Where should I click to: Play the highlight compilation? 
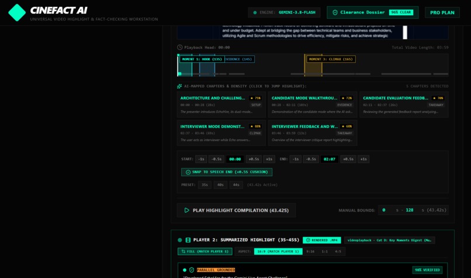coord(237,210)
